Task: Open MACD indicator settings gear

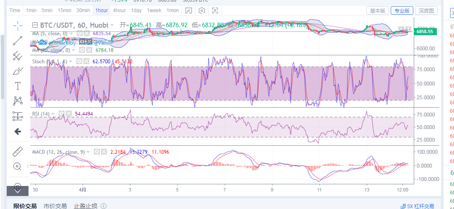Action: (x=97, y=152)
